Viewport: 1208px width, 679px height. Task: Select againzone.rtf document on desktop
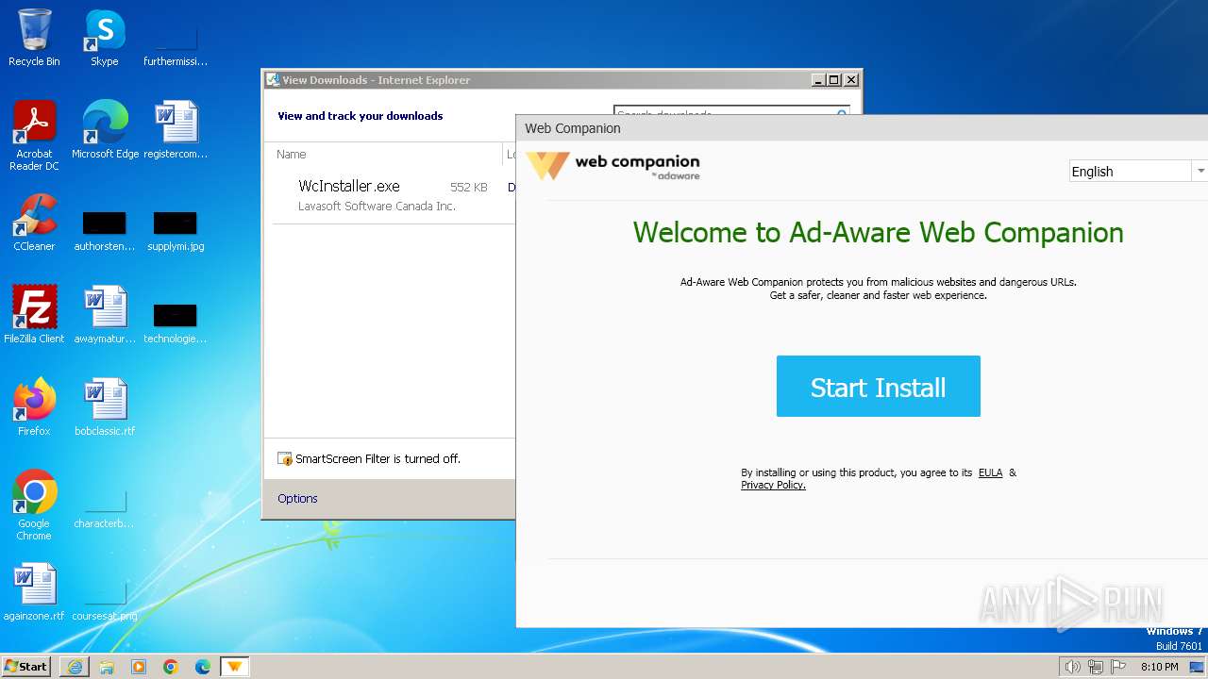tap(34, 592)
